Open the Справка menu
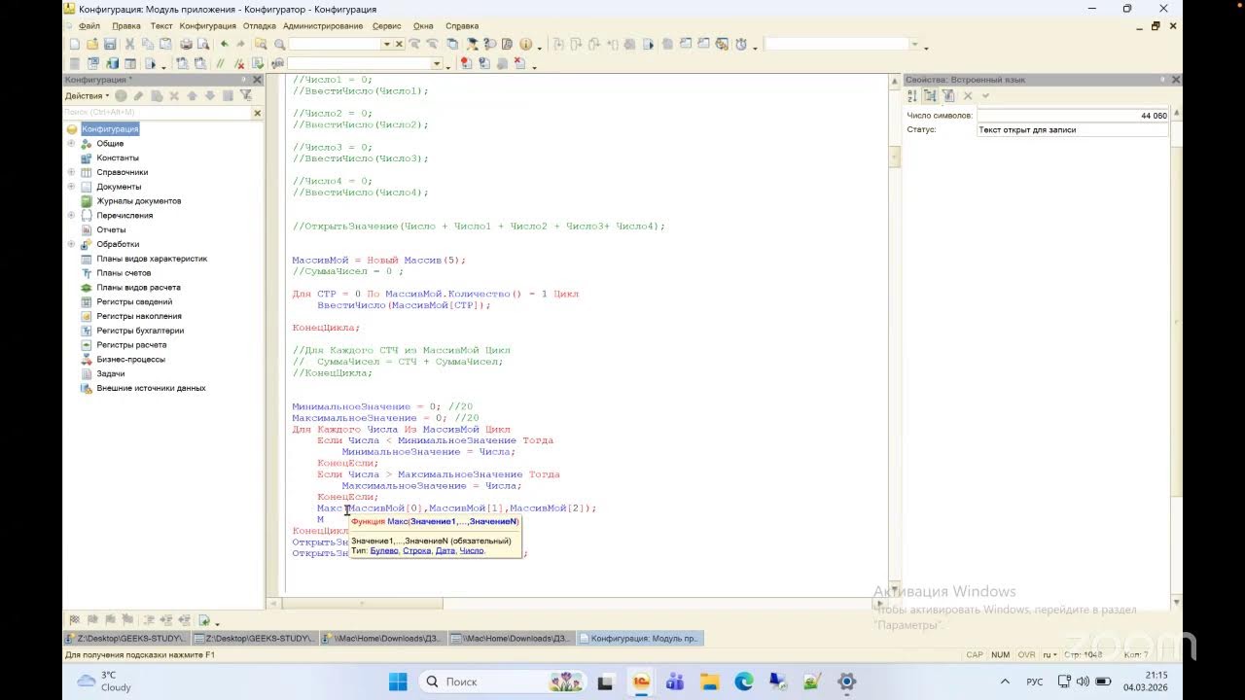 pyautogui.click(x=461, y=26)
